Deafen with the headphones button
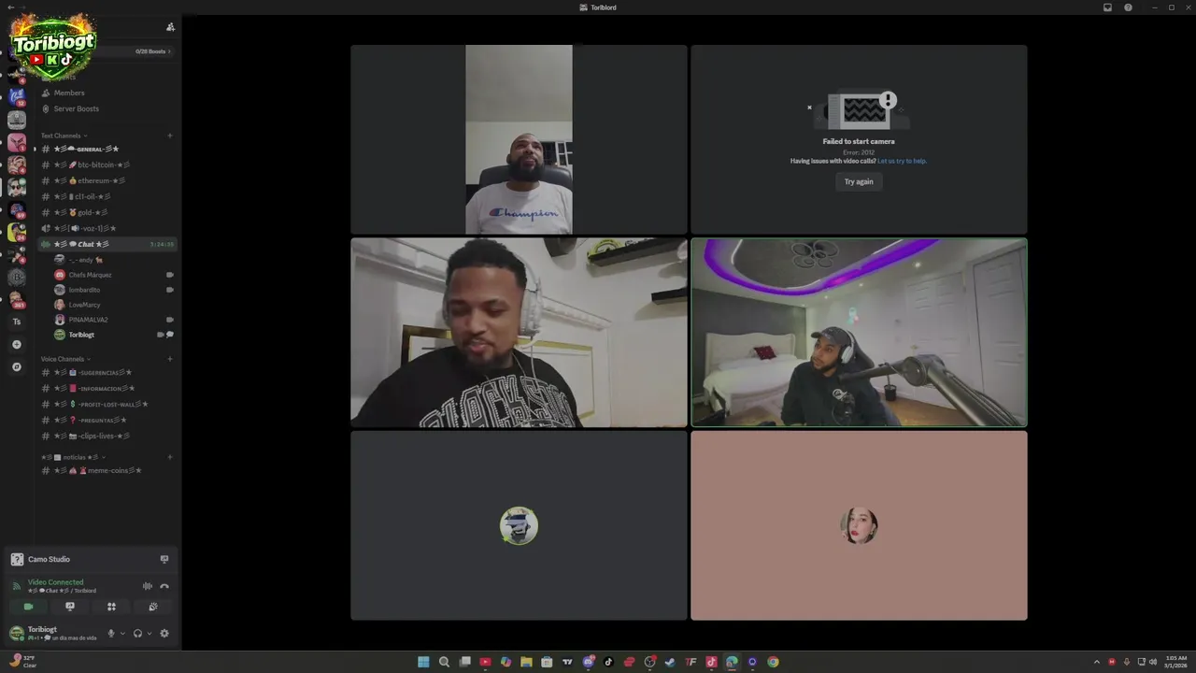 (137, 633)
